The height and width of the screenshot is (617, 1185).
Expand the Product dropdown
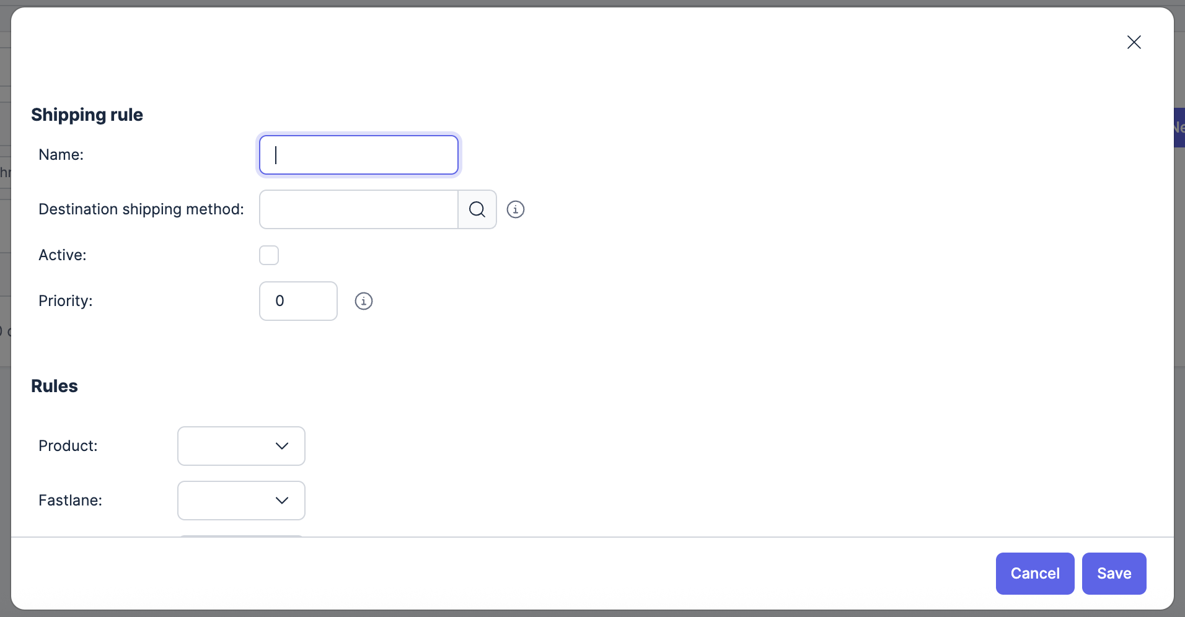[x=241, y=446]
